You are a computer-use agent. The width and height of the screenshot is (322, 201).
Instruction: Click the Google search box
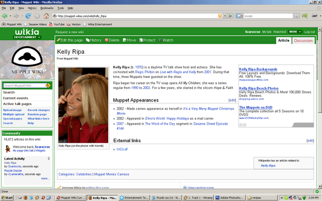click(268, 16)
